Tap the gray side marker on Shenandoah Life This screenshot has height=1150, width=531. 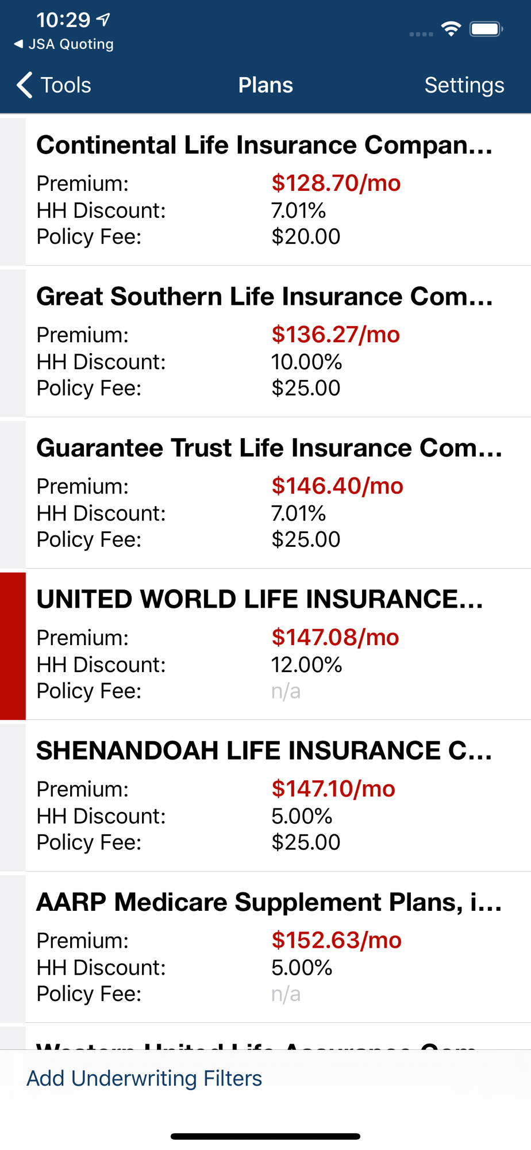(13, 797)
